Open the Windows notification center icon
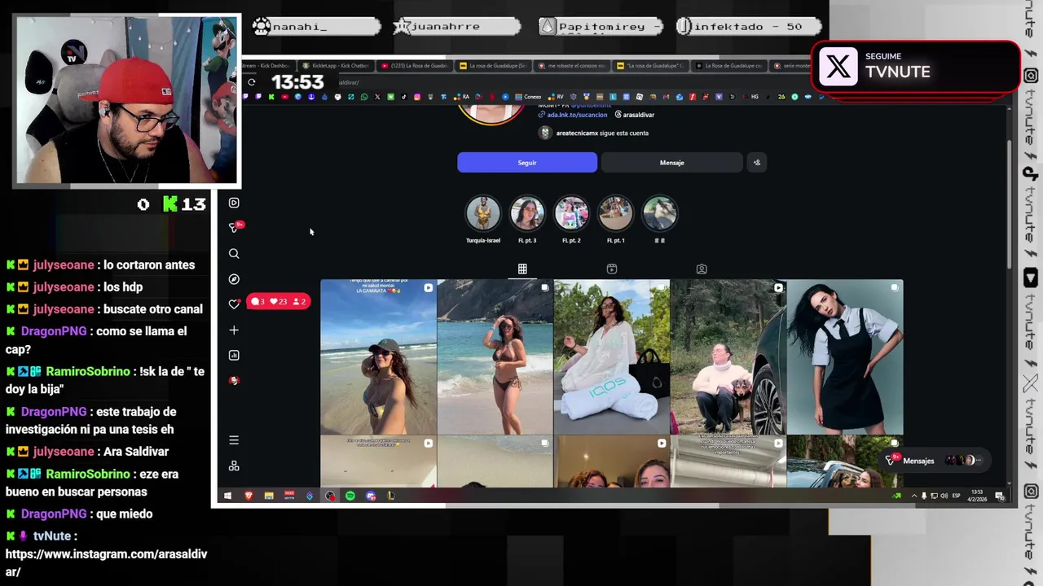The width and height of the screenshot is (1043, 586). [999, 496]
